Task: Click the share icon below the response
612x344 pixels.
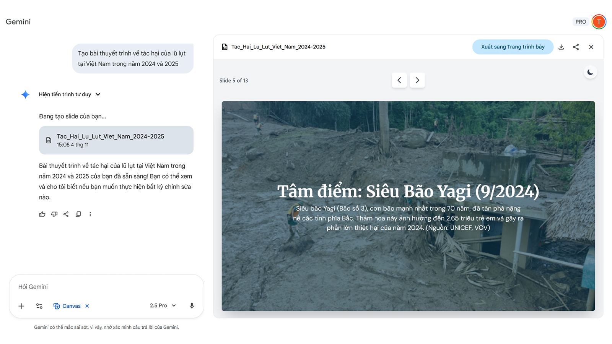Action: tap(66, 214)
